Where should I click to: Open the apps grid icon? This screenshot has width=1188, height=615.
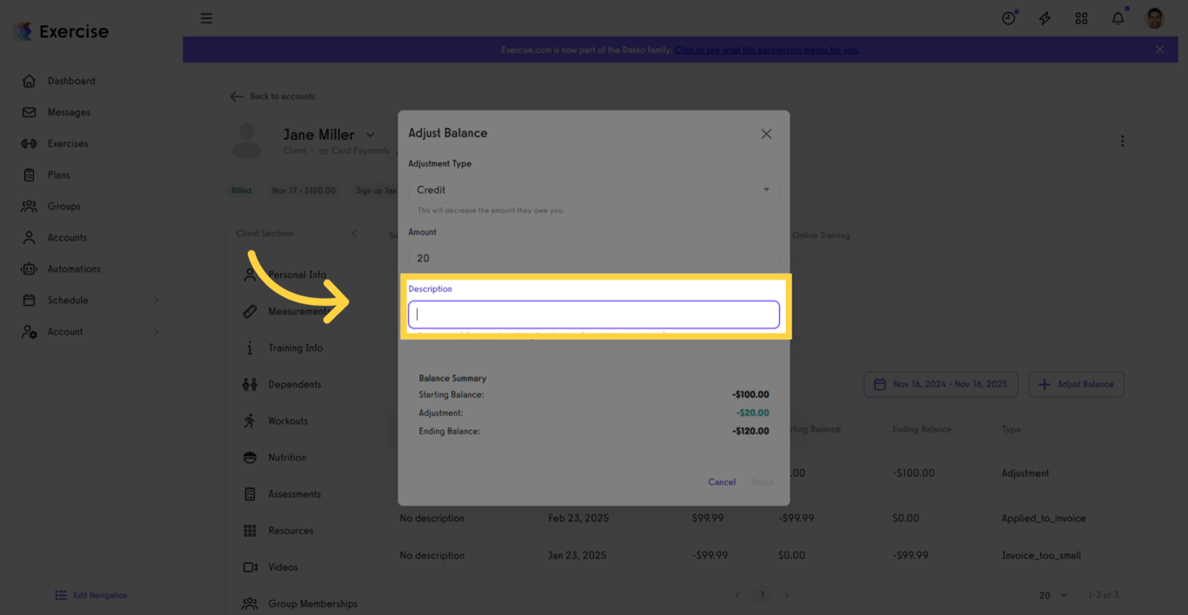[x=1081, y=18]
